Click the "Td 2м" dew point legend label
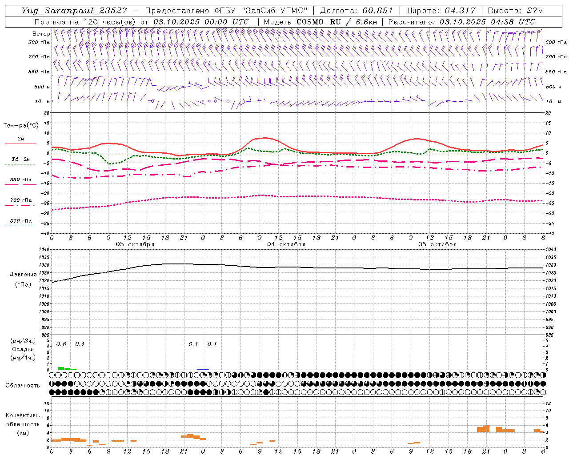569x455 pixels. coord(21,159)
